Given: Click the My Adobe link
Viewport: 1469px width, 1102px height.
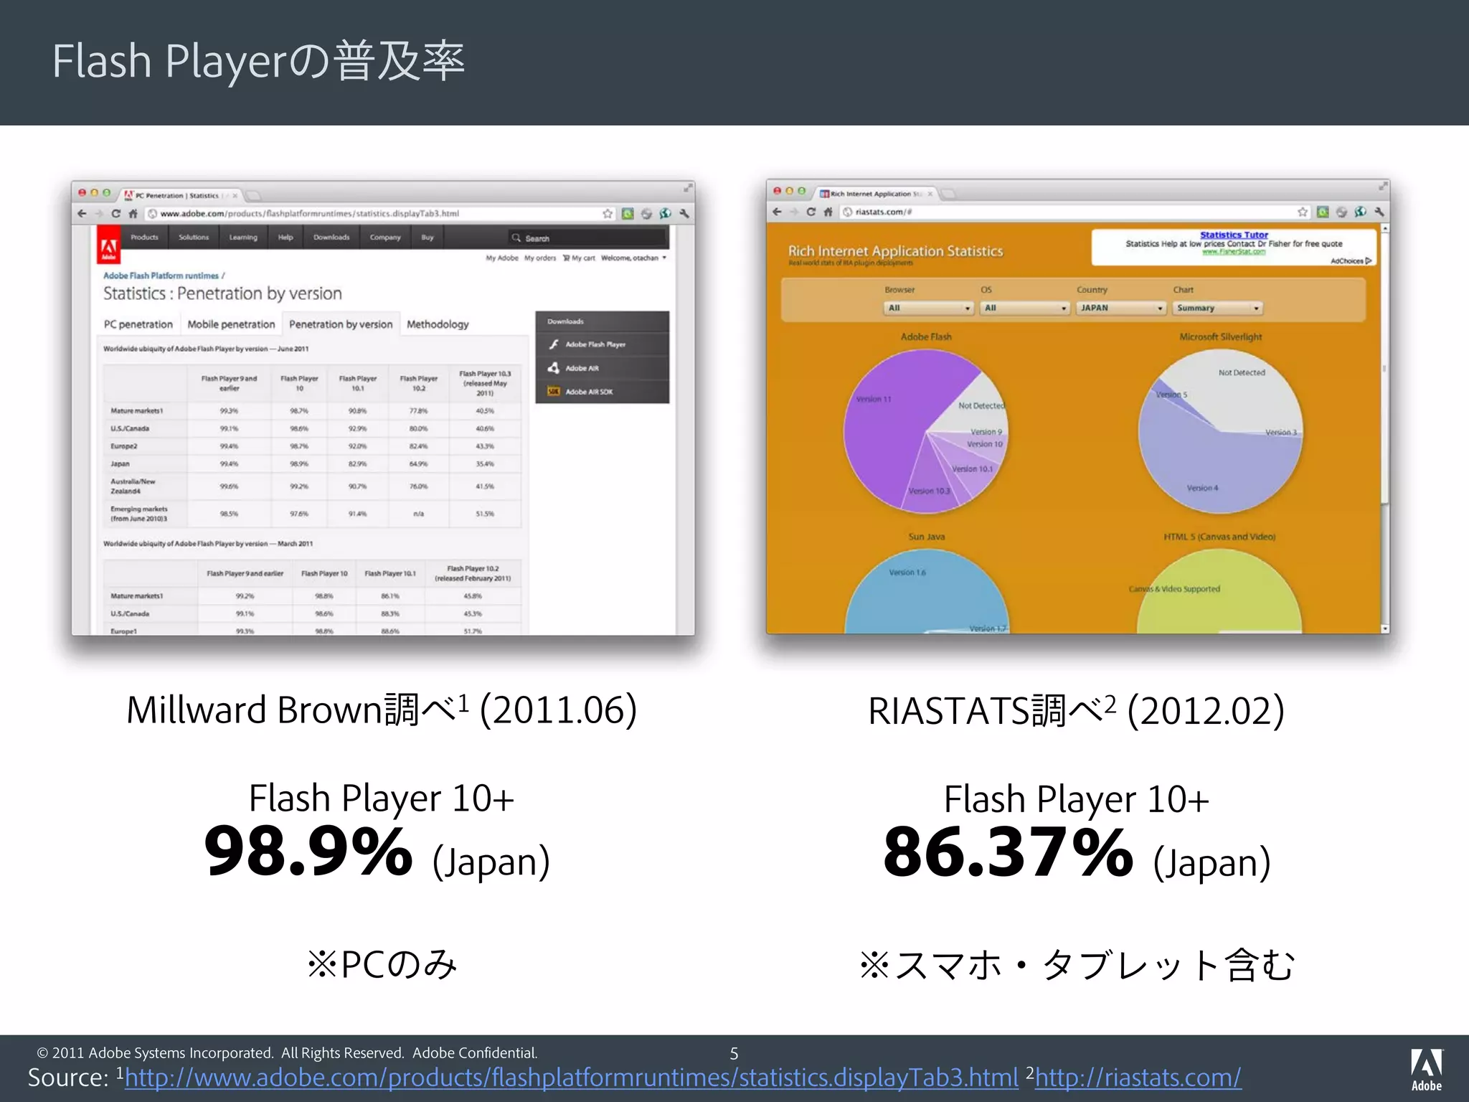Looking at the screenshot, I should 502,258.
